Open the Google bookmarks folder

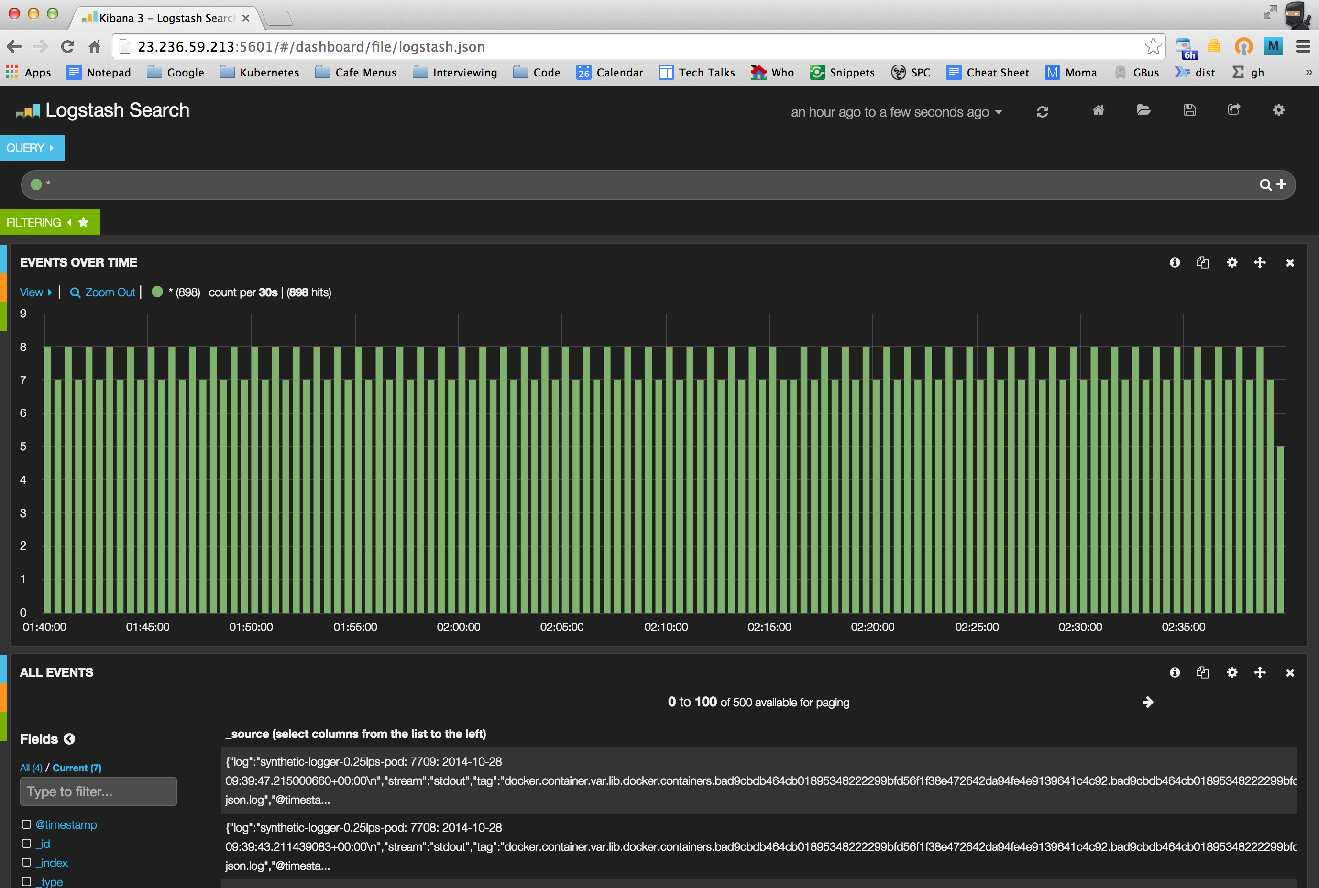click(x=175, y=73)
